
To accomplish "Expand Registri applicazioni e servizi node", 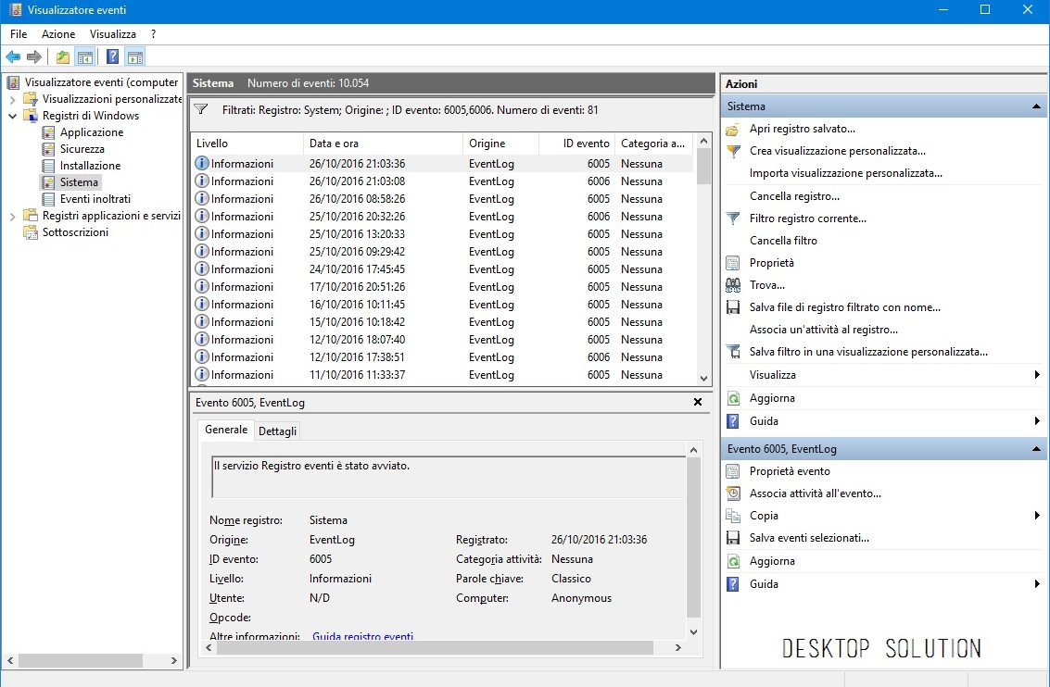I will pyautogui.click(x=13, y=216).
